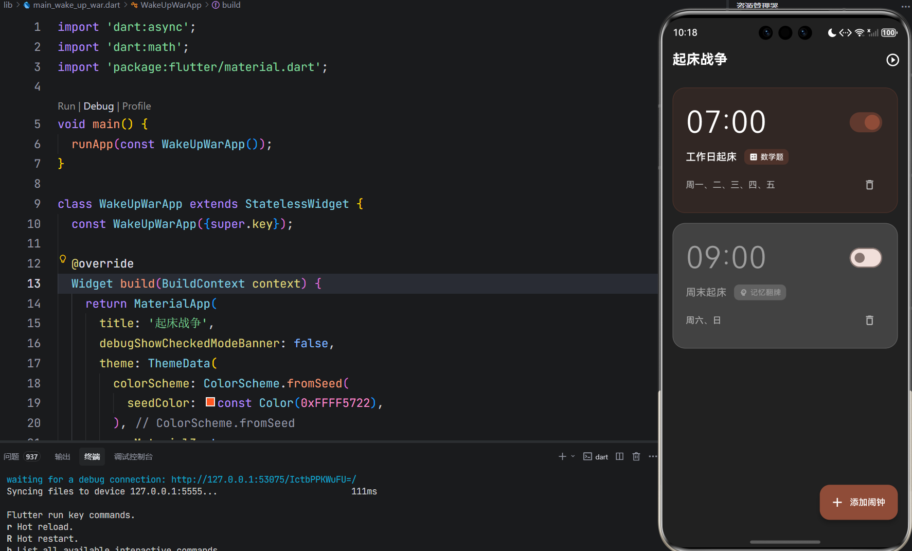The image size is (912, 551).
Task: Click the 周末起床 alarm label
Action: pos(706,292)
